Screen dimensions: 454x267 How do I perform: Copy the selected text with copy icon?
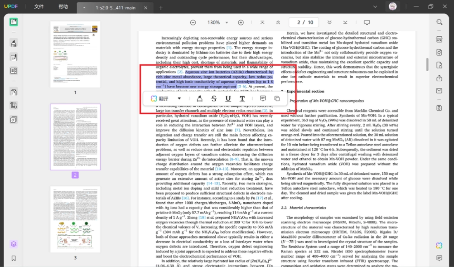277,98
